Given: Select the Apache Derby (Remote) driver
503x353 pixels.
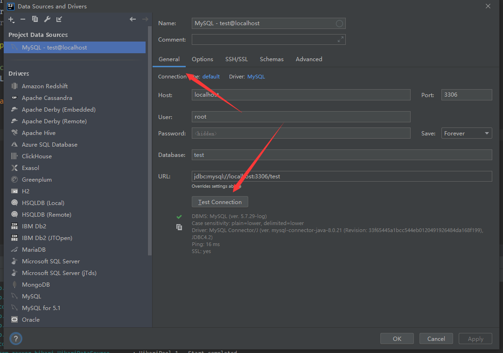Looking at the screenshot, I should 54,121.
